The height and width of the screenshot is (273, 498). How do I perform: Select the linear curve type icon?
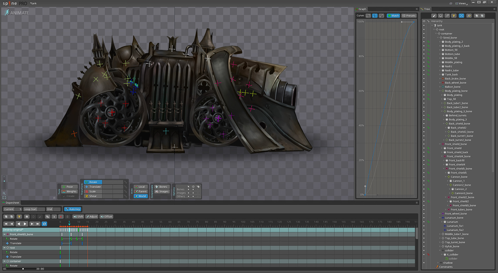(368, 16)
